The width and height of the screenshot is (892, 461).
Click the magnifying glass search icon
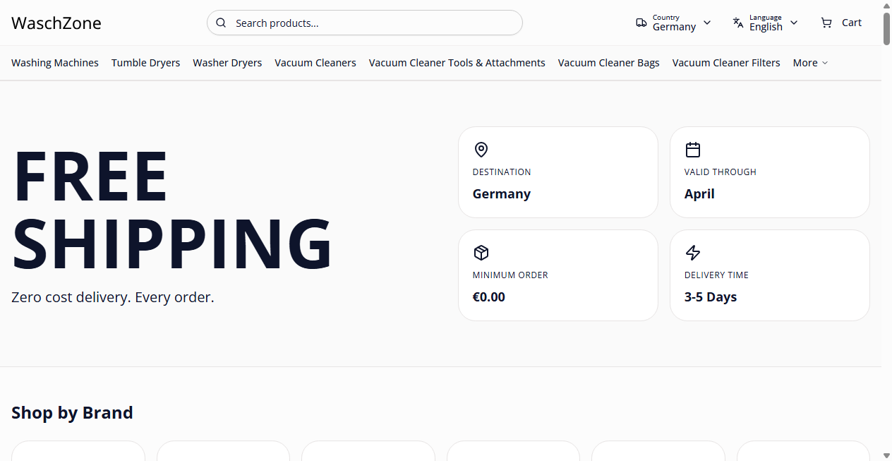pos(221,23)
